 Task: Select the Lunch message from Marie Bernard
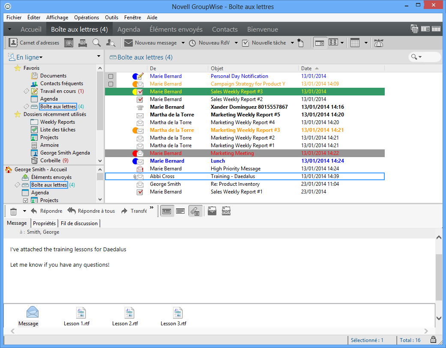(x=245, y=161)
